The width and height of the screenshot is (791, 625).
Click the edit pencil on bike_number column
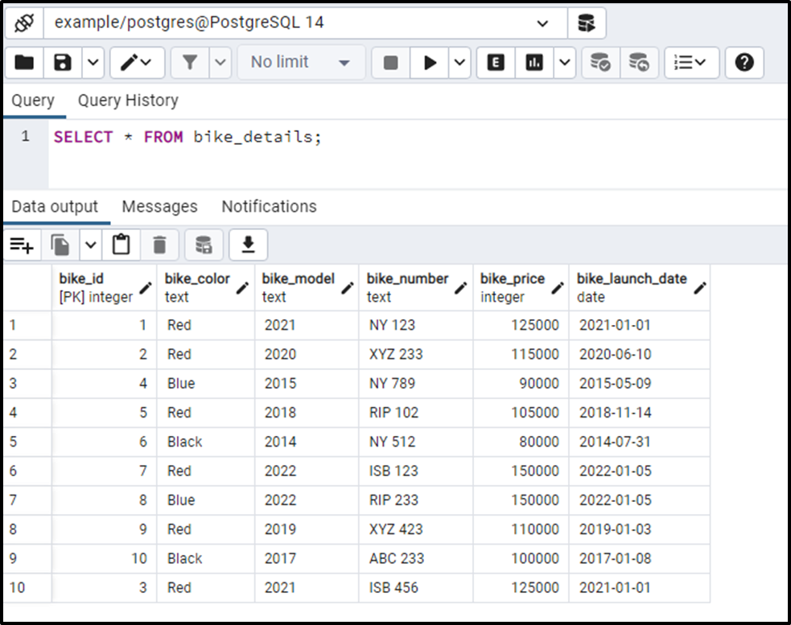tap(460, 288)
